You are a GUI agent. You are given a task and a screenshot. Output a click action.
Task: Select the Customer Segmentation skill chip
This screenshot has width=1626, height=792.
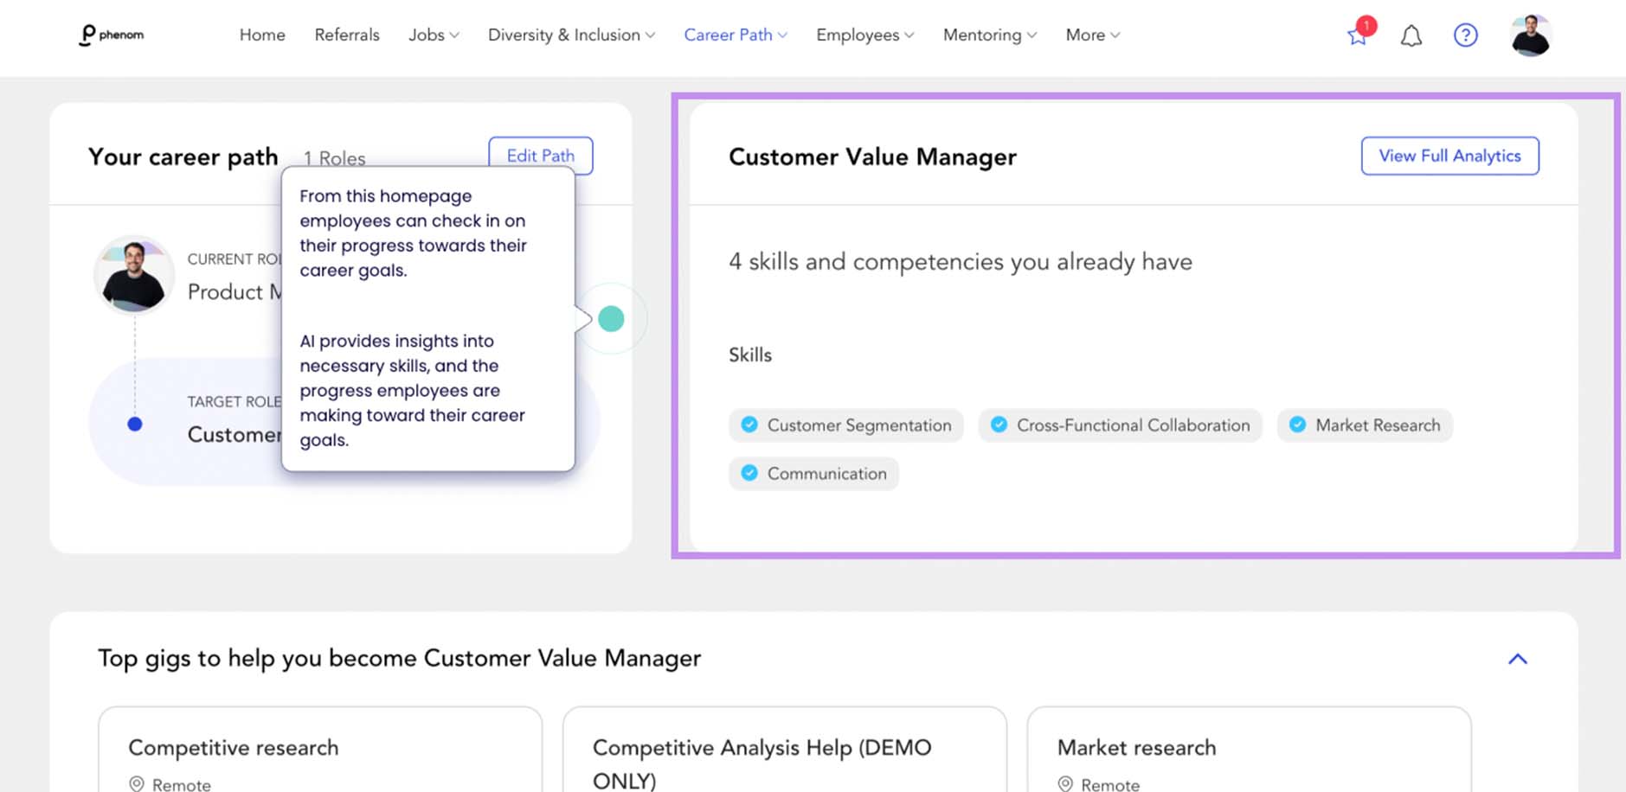coord(845,425)
